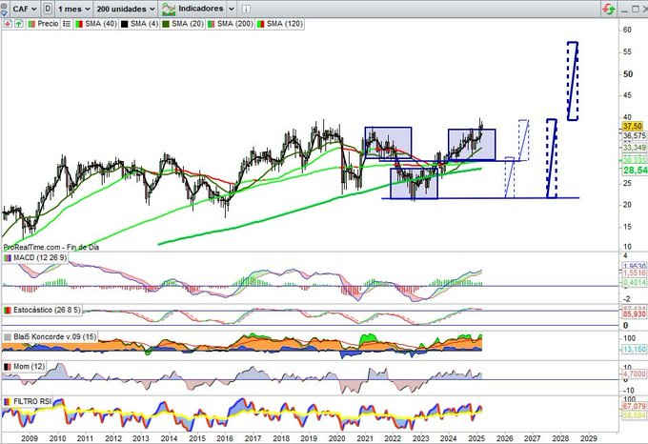Click the black SMA (4) color swatch
The height and width of the screenshot is (444, 648).
pos(124,24)
